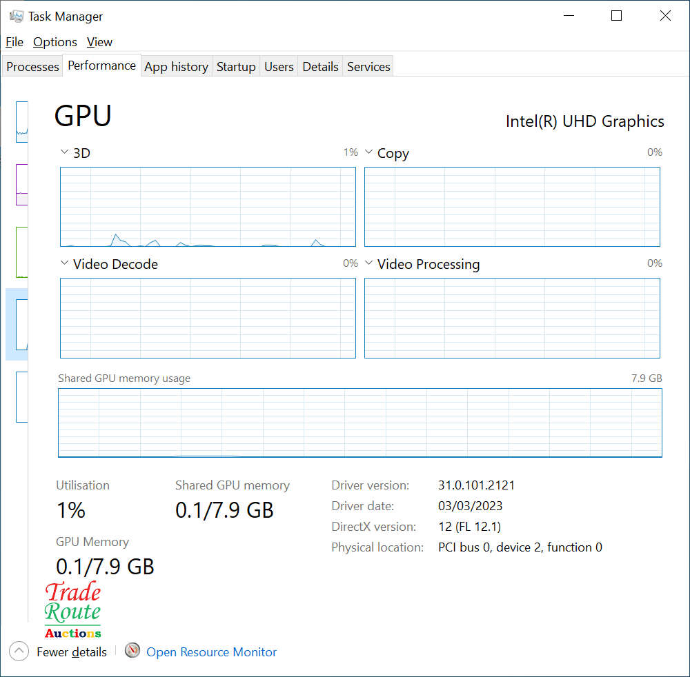Open the 3D engine graph dropdown

click(65, 152)
